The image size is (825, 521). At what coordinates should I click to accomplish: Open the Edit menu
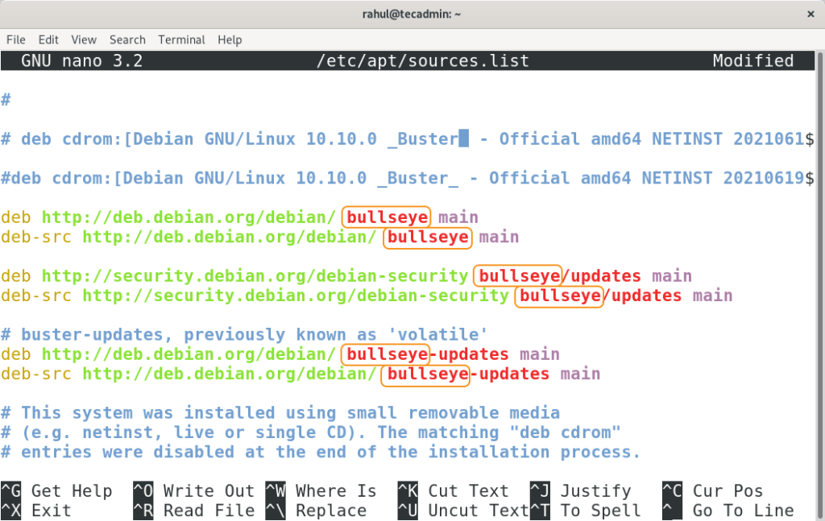coord(48,39)
